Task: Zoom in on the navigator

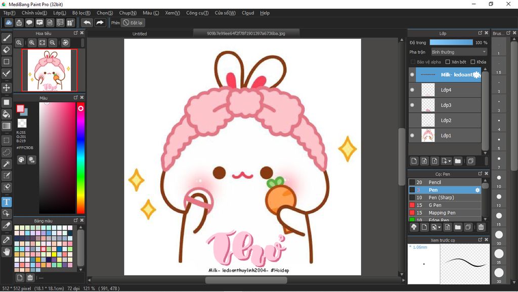Action: point(32,42)
